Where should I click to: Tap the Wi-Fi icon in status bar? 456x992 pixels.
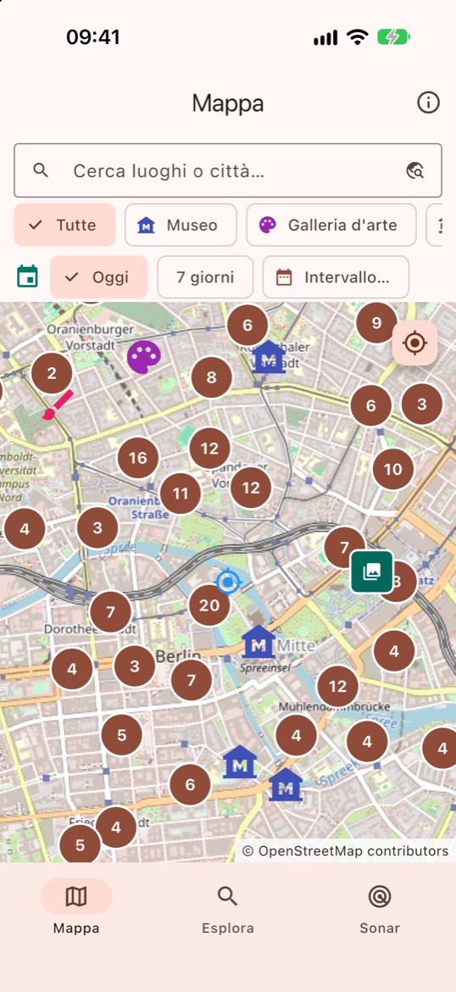[x=358, y=37]
